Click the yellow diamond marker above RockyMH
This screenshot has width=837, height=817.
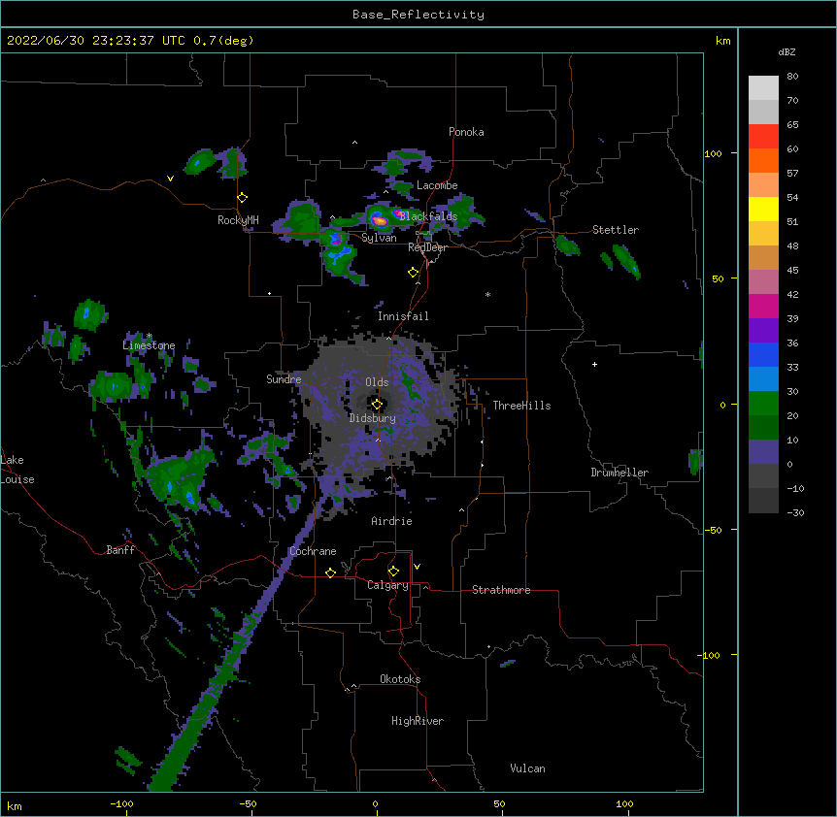[x=242, y=198]
